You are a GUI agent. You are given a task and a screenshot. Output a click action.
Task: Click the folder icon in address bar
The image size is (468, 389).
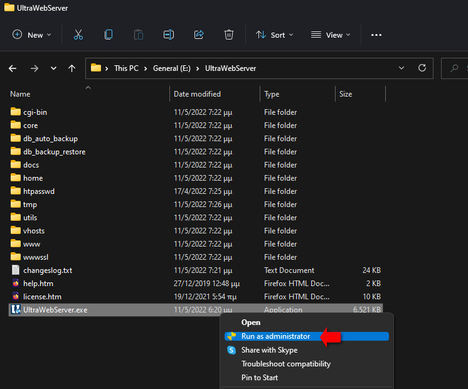click(96, 68)
